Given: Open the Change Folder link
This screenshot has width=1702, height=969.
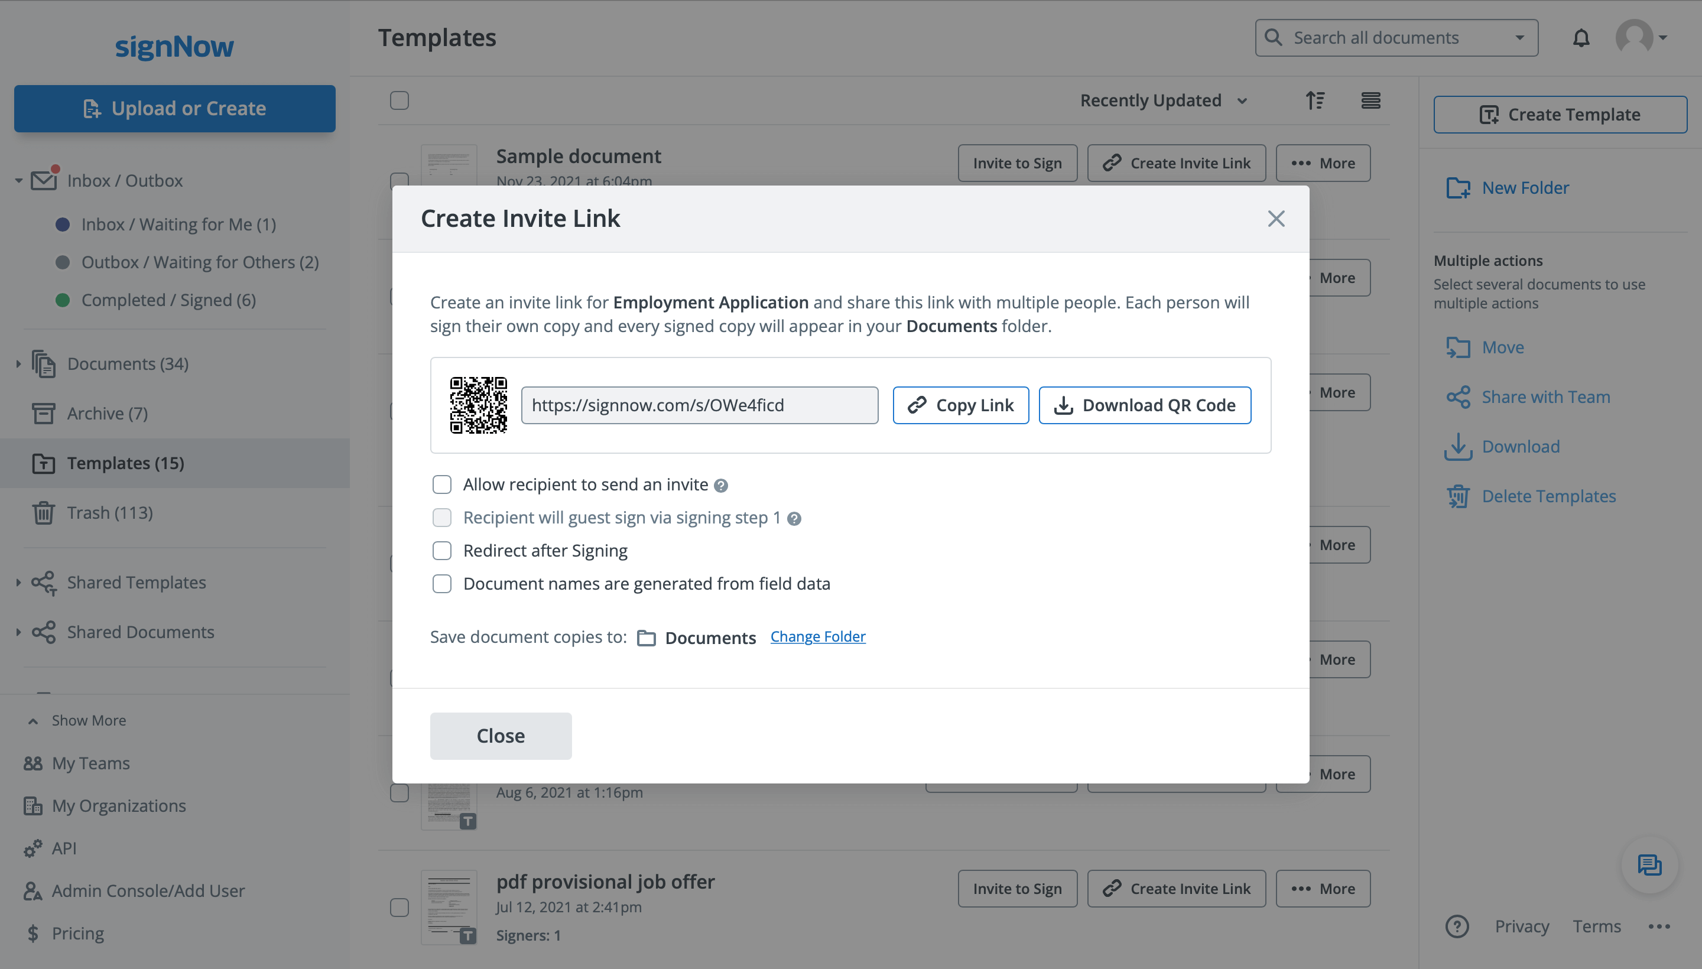Looking at the screenshot, I should 818,637.
